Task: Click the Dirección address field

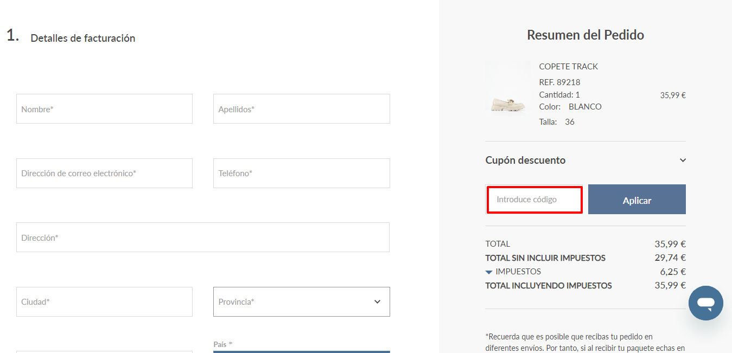Action: (203, 238)
